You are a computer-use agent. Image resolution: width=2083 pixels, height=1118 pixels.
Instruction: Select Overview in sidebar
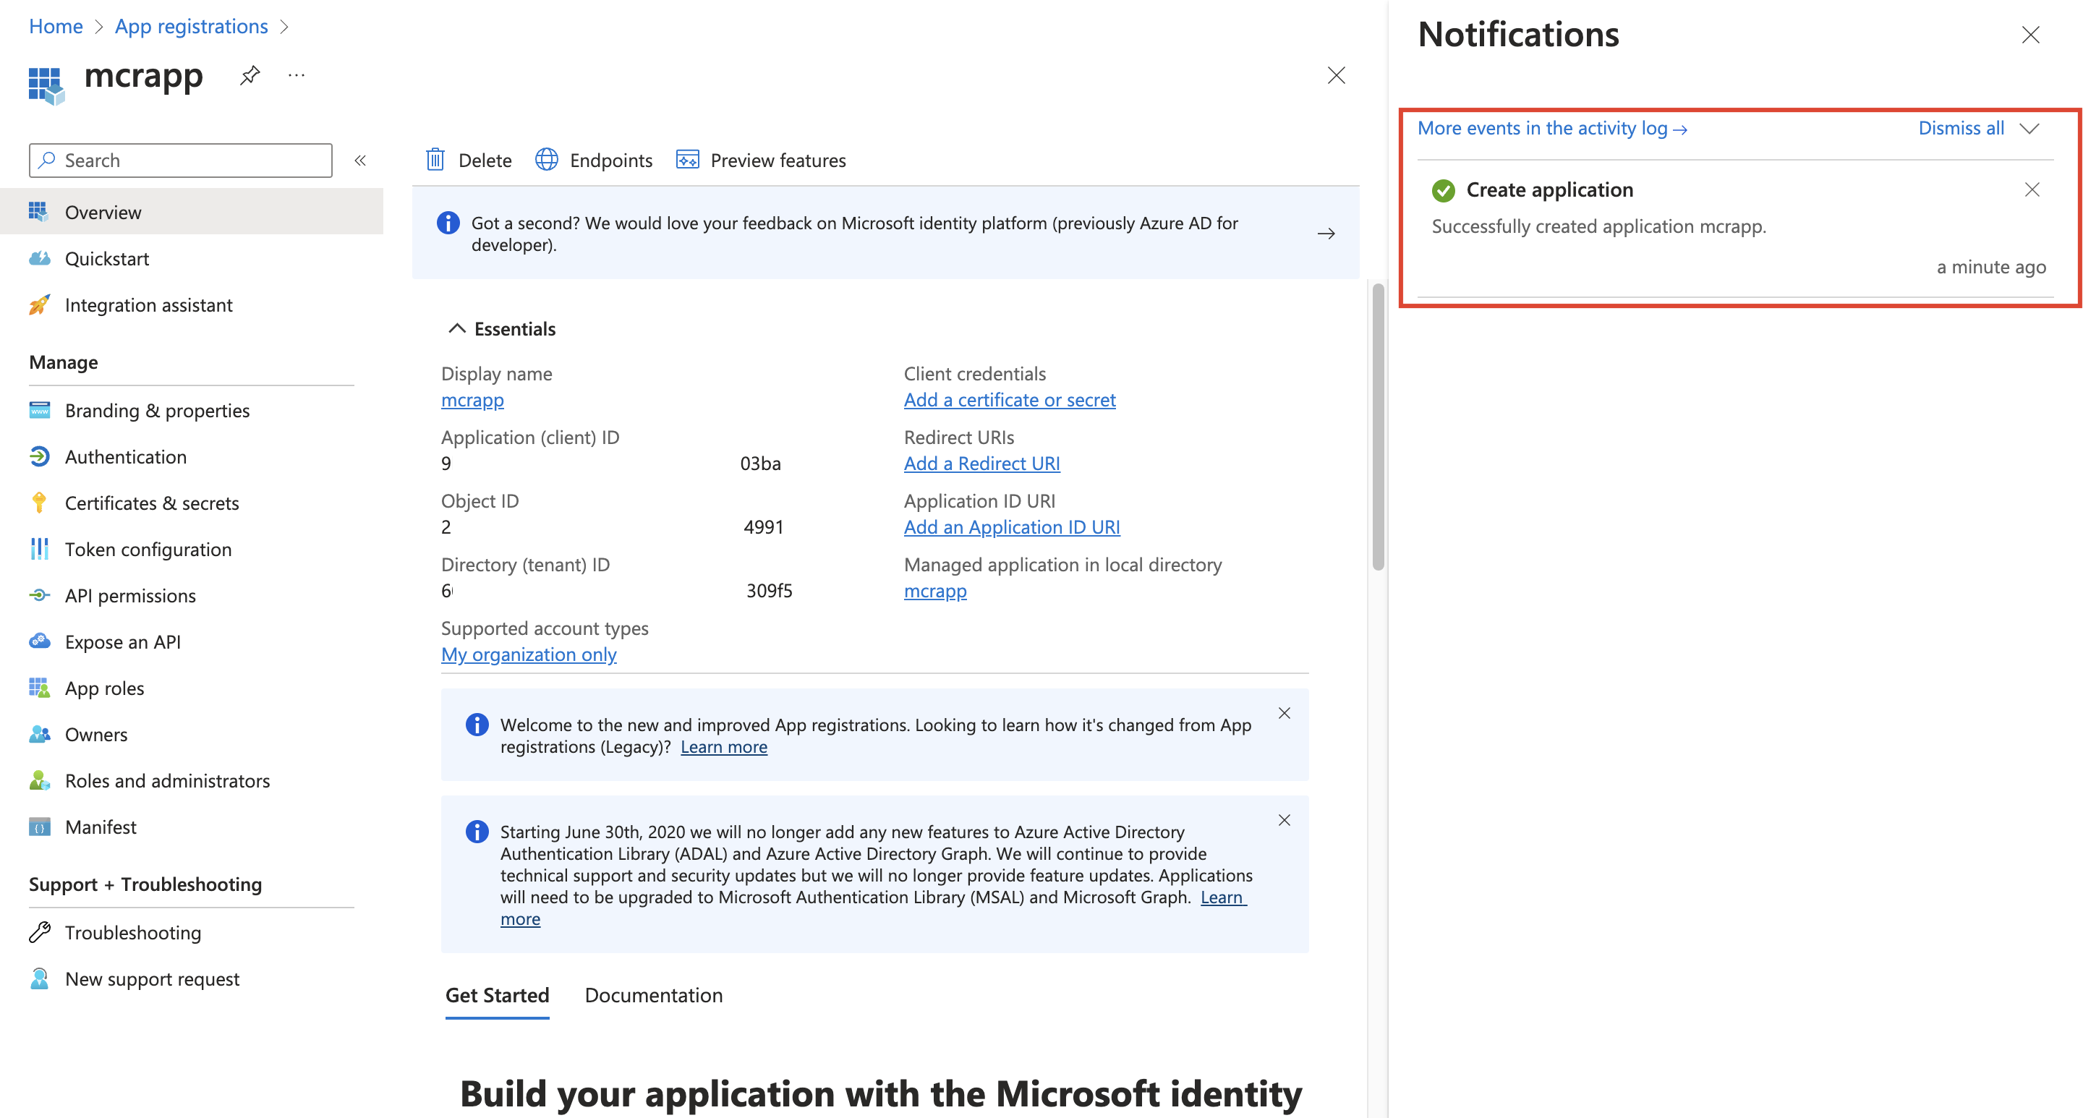coord(192,212)
